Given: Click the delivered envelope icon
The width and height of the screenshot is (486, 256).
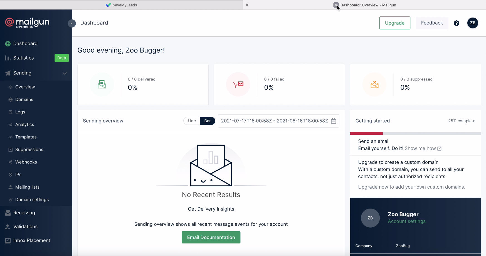Looking at the screenshot, I should click(102, 84).
